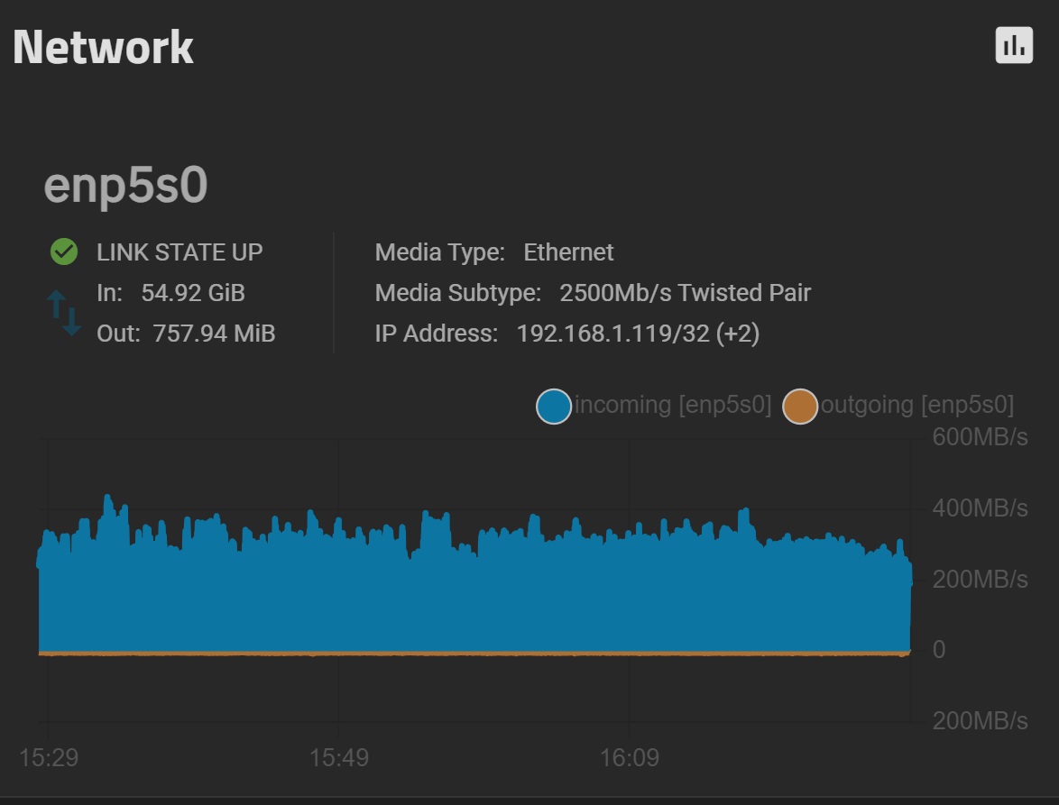Select the enp5s0 interface name
This screenshot has height=805, width=1059.
click(x=125, y=185)
